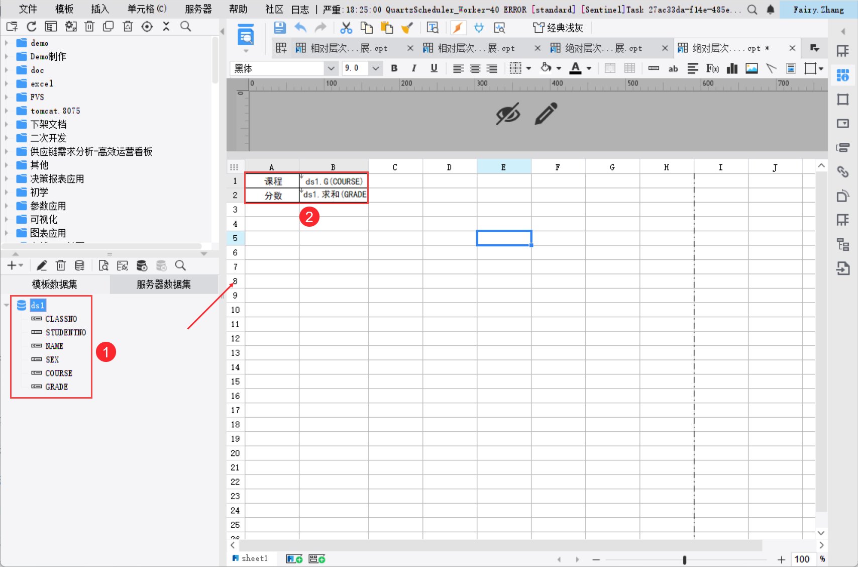Click the new folder icon in file panel
The width and height of the screenshot is (858, 567).
[12, 27]
